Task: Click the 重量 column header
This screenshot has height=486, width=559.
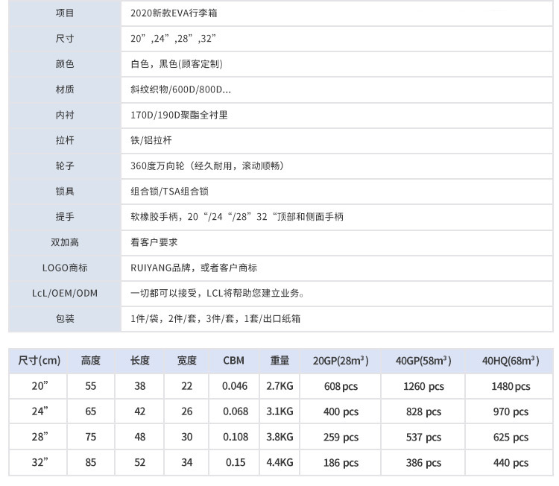Action: [x=279, y=361]
